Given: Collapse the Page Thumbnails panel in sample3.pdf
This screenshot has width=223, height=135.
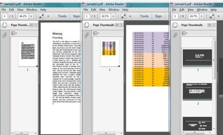Looking at the screenshot, I should pyautogui.click(x=209, y=25).
